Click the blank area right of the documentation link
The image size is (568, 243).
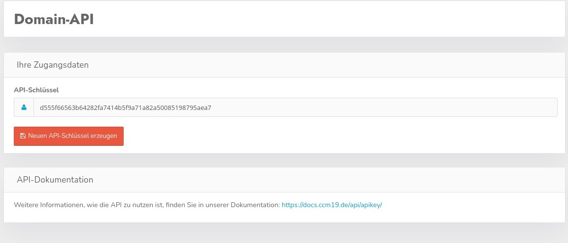pos(468,205)
